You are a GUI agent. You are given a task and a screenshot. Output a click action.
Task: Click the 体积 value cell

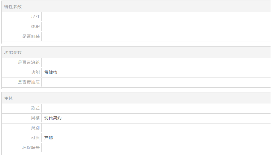(x=156, y=27)
